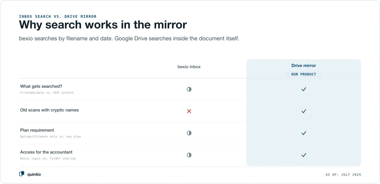The height and width of the screenshot is (184, 380).
Task: Click the red X for Old scans row
Action: point(189,111)
